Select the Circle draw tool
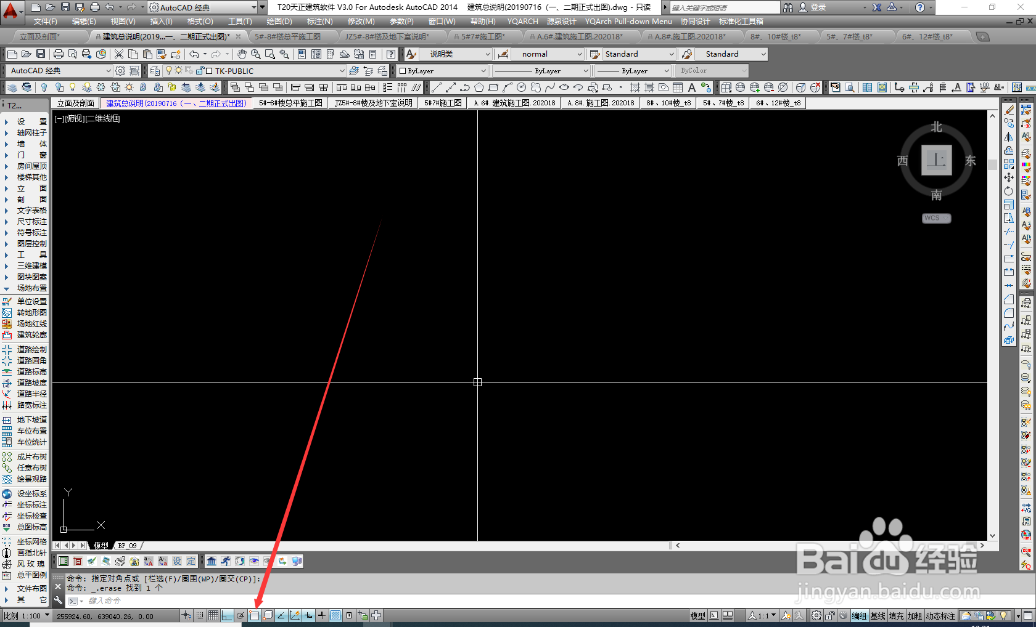1036x627 pixels. pos(522,87)
